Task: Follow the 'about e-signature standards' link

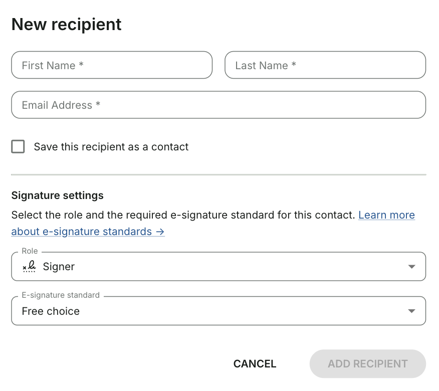Action: (x=82, y=232)
